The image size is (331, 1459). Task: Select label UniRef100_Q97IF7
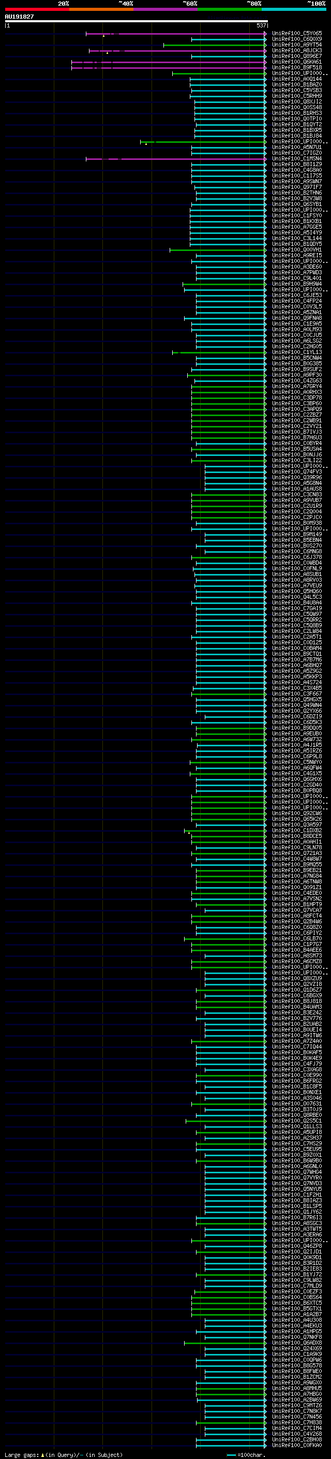pos(296,187)
